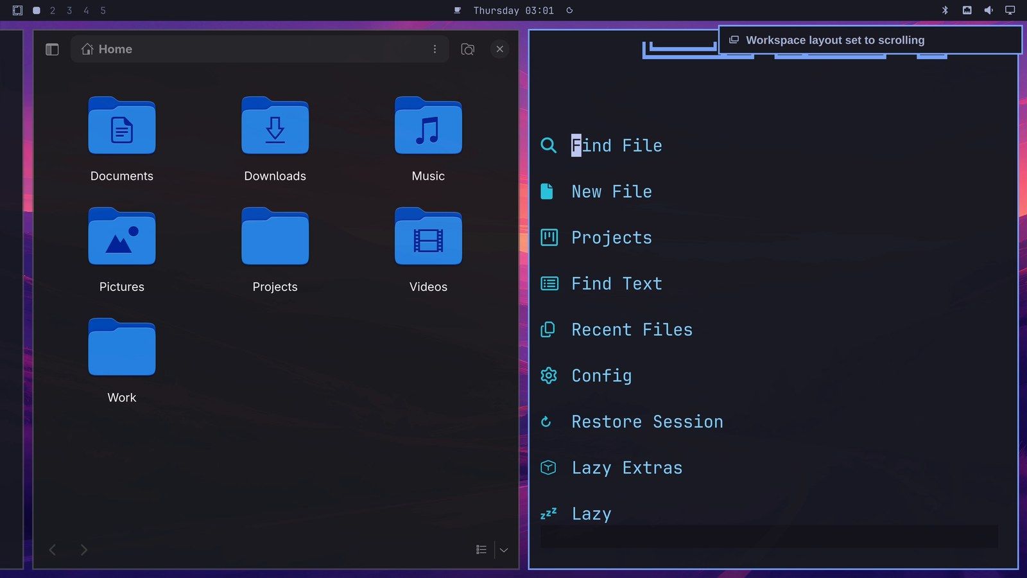Go back in file manager
1027x578 pixels.
(53, 550)
